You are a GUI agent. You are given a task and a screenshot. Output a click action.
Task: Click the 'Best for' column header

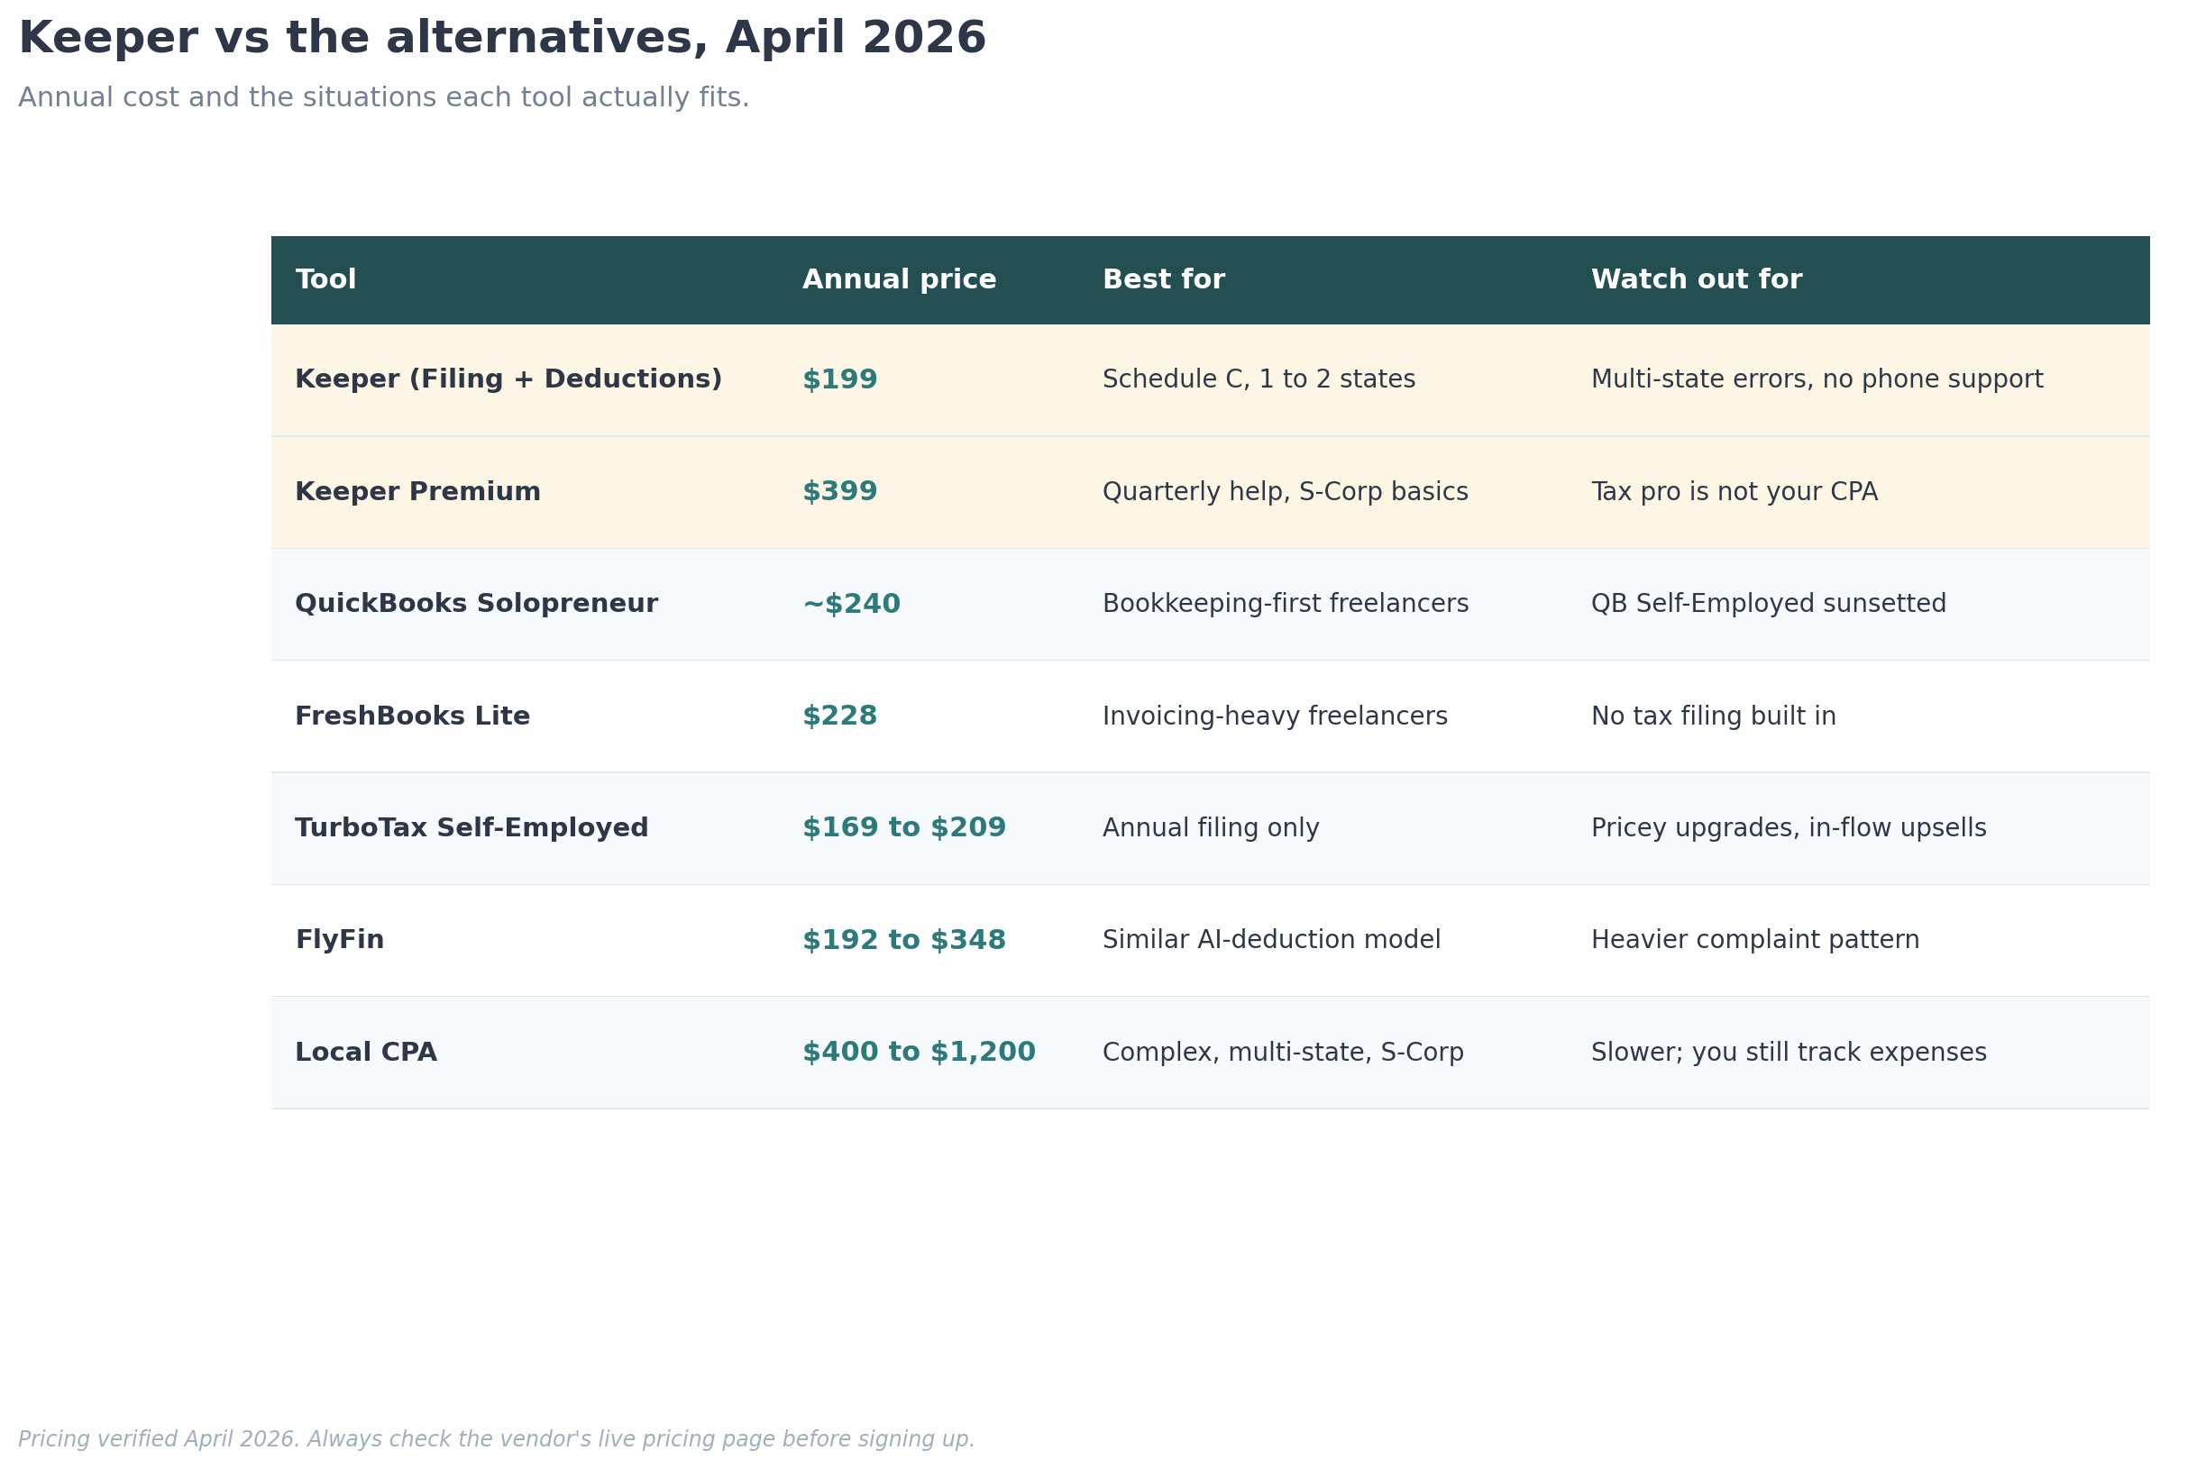pyautogui.click(x=1163, y=280)
